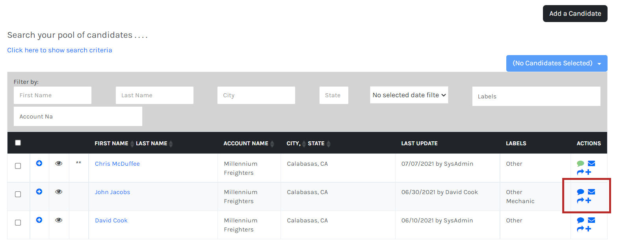Open the John Jacobs candidate link
This screenshot has height=248, width=617.
coord(112,192)
